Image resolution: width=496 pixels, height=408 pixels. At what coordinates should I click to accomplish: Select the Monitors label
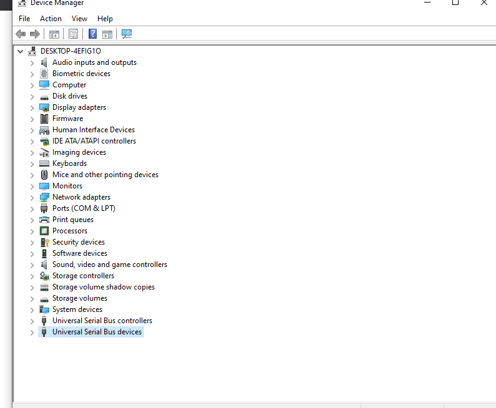click(67, 186)
